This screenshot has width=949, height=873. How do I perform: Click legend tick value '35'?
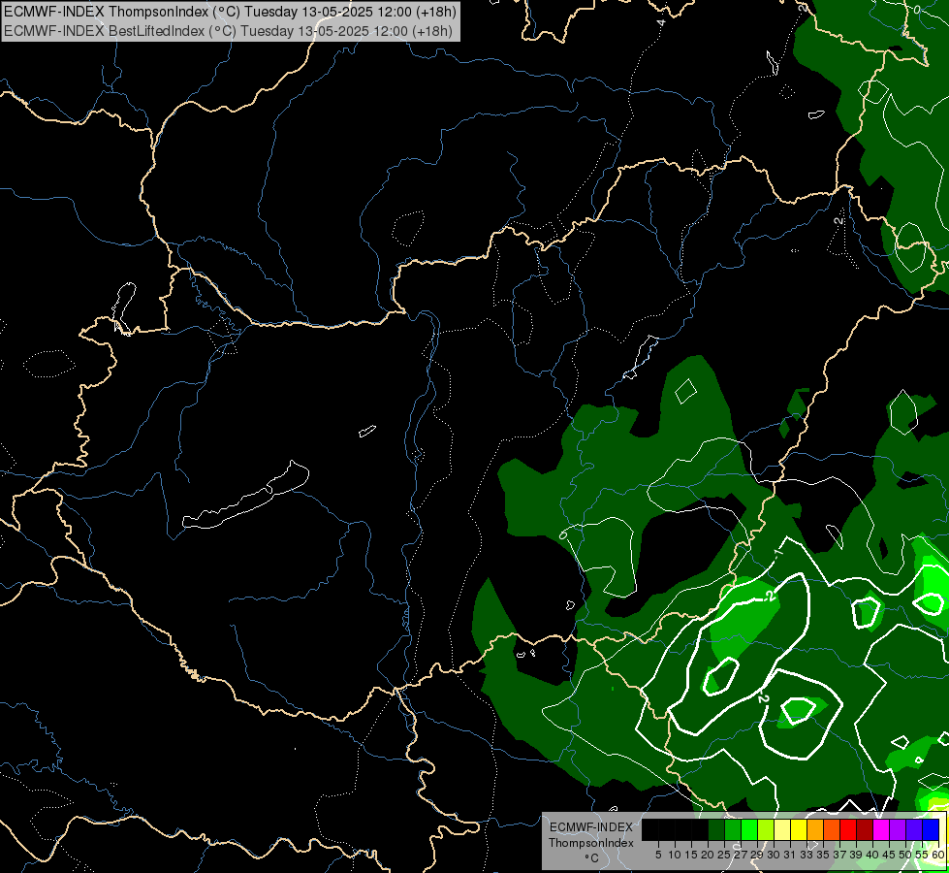[x=823, y=855]
